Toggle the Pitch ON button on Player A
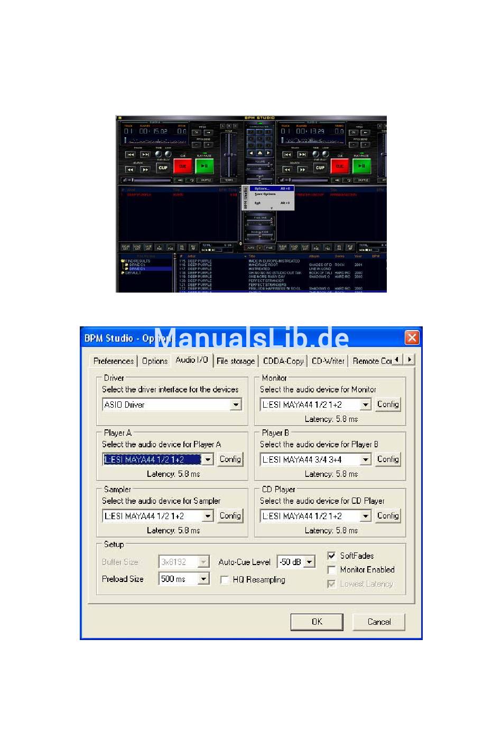The width and height of the screenshot is (502, 733). point(196,133)
